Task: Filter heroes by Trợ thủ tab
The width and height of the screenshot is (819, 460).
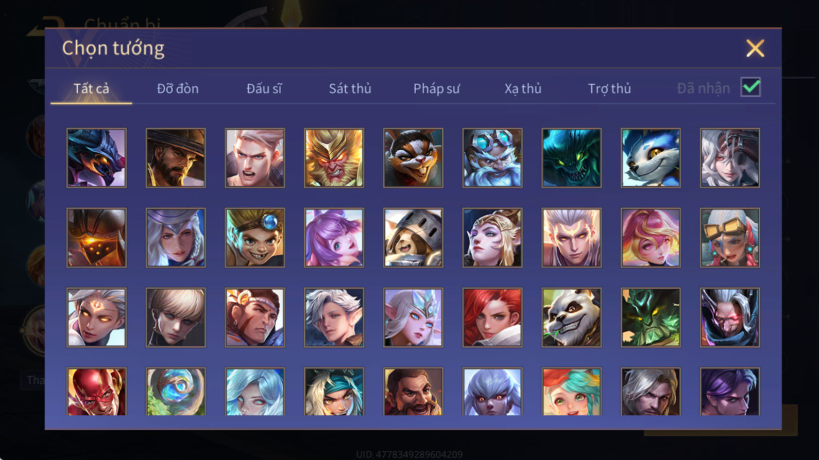Action: tap(609, 89)
